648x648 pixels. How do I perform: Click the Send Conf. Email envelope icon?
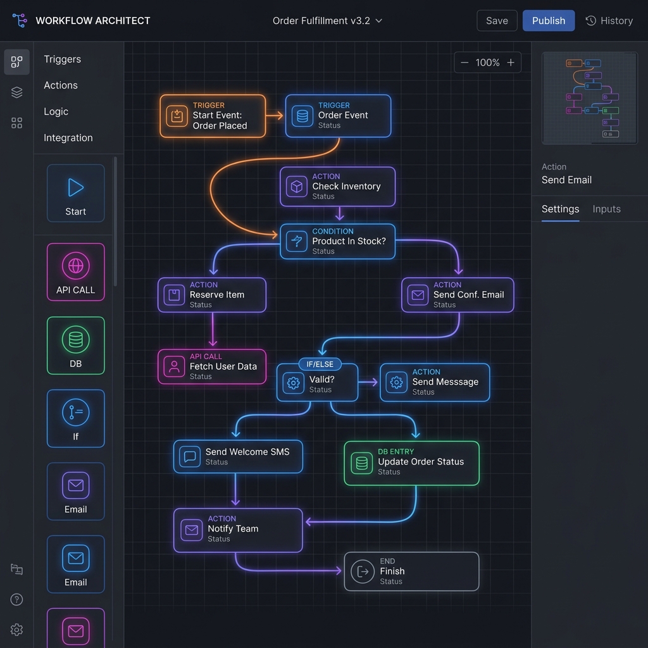click(x=418, y=295)
